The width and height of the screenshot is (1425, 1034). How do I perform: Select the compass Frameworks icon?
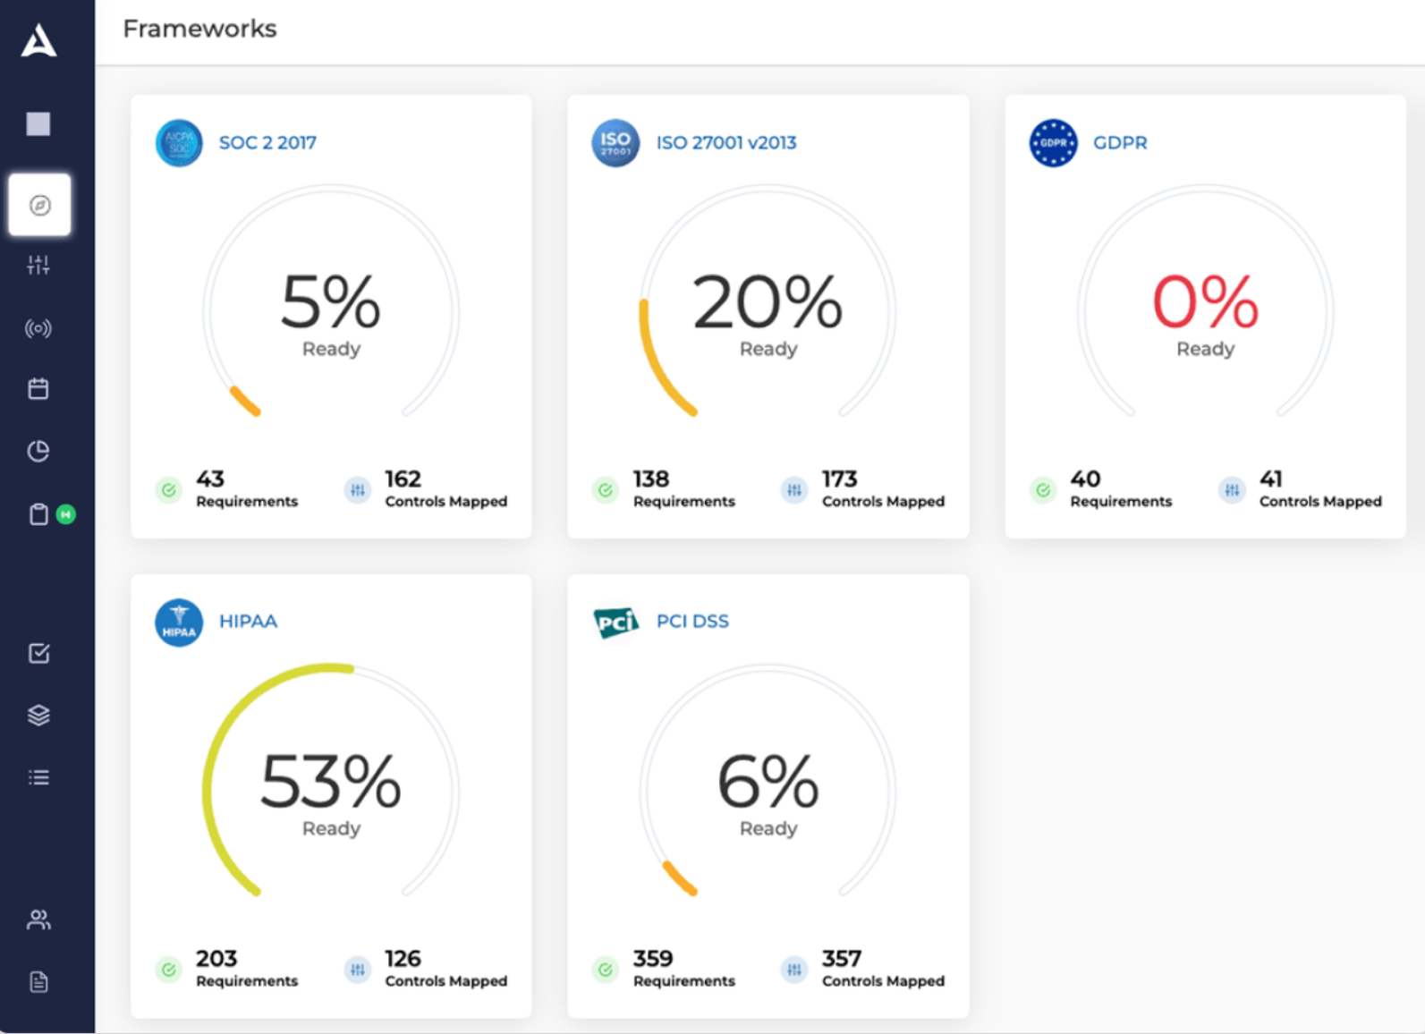(39, 205)
